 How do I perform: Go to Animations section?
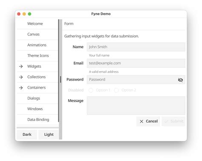38,45
